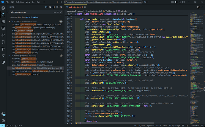Expand the Replace field chevron

pos(9,12)
